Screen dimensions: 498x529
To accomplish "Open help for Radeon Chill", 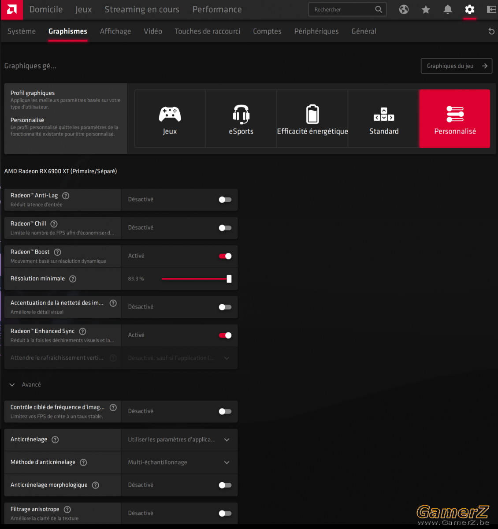I will (x=54, y=224).
